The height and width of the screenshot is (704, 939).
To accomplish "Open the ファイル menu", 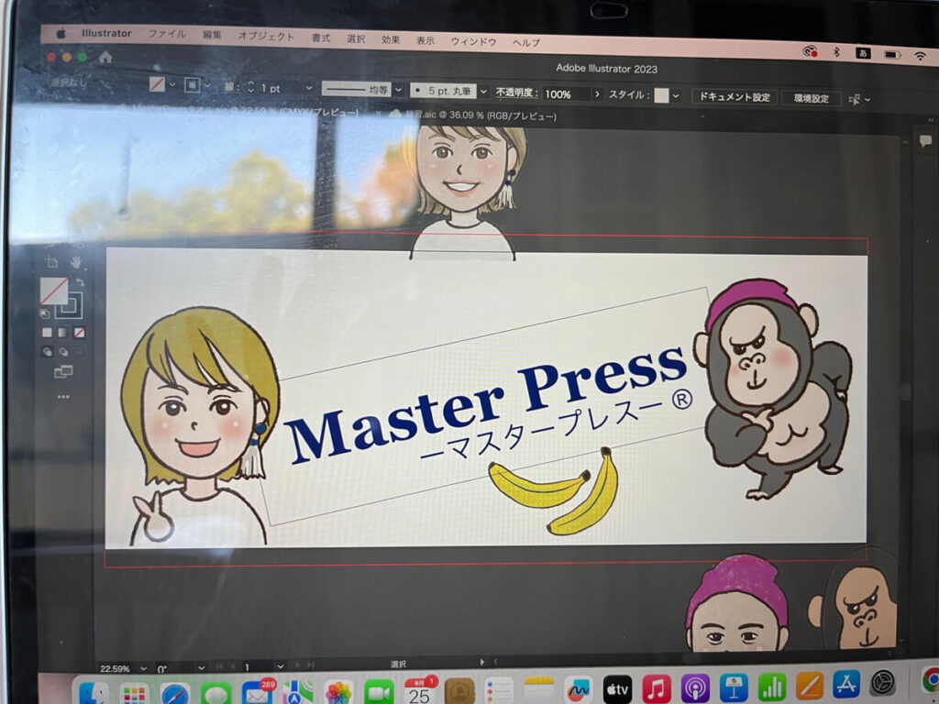I will 167,34.
